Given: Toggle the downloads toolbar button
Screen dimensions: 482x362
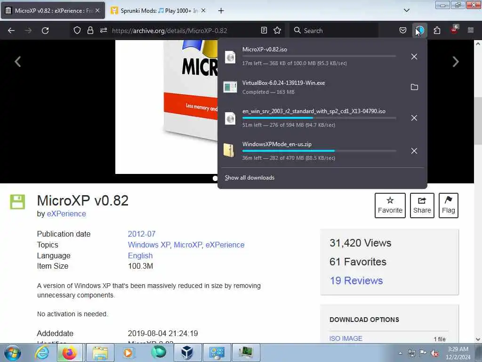Looking at the screenshot, I should point(420,30).
